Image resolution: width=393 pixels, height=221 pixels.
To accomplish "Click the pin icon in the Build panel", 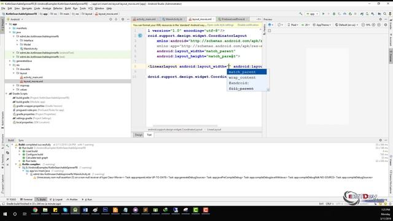I will click(x=7, y=159).
